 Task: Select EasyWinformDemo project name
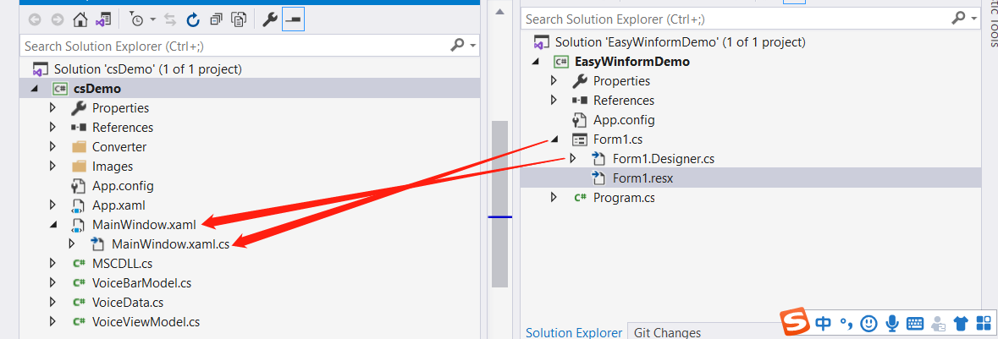pos(632,62)
